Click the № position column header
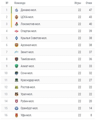Image resolution: width=100 pixels, height=120 pixels. 7,3
